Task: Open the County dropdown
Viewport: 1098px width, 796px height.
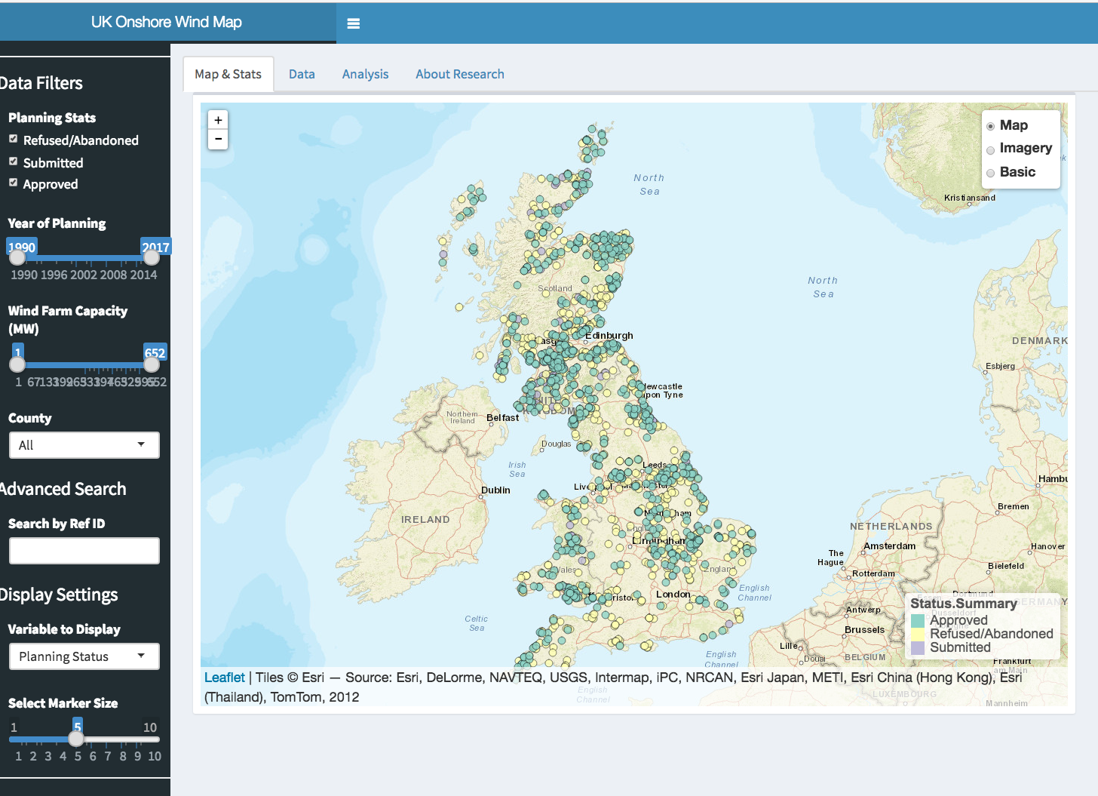Action: coord(84,445)
